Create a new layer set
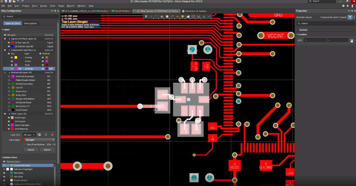356x186 pixels. (x=39, y=135)
